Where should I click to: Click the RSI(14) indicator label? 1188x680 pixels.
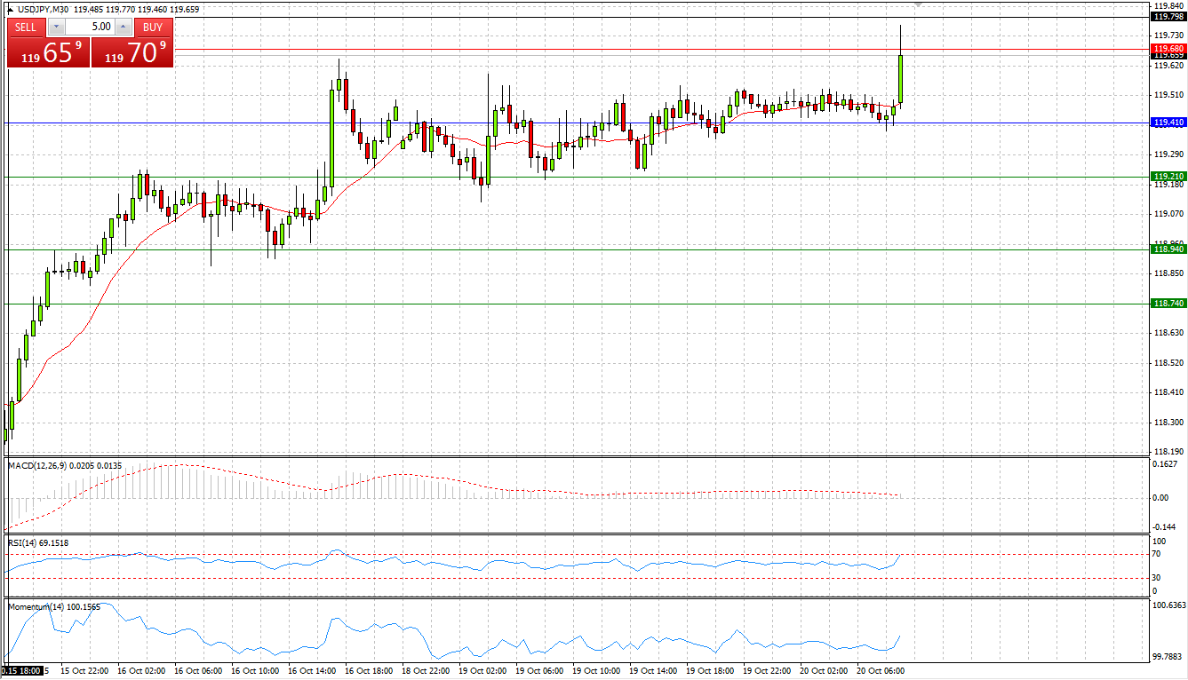22,542
